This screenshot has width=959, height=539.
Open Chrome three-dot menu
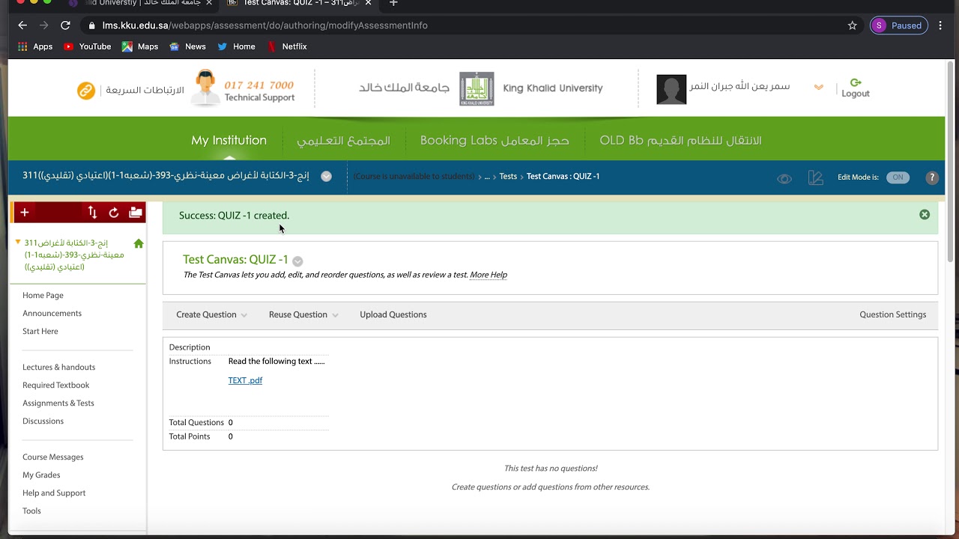point(941,25)
